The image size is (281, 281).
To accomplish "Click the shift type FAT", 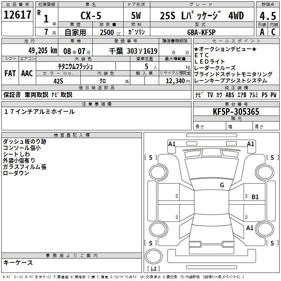I will pyautogui.click(x=10, y=73).
